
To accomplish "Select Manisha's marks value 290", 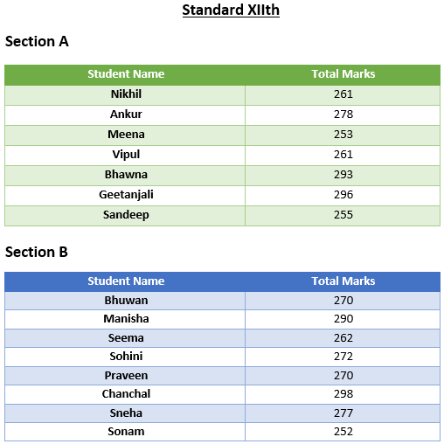I will coord(343,319).
